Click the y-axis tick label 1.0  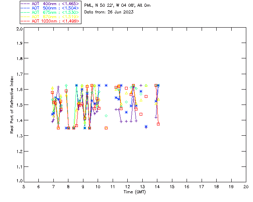tap(19, 181)
